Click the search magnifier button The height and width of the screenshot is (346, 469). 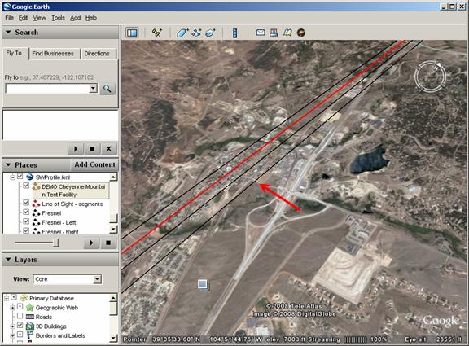click(107, 89)
